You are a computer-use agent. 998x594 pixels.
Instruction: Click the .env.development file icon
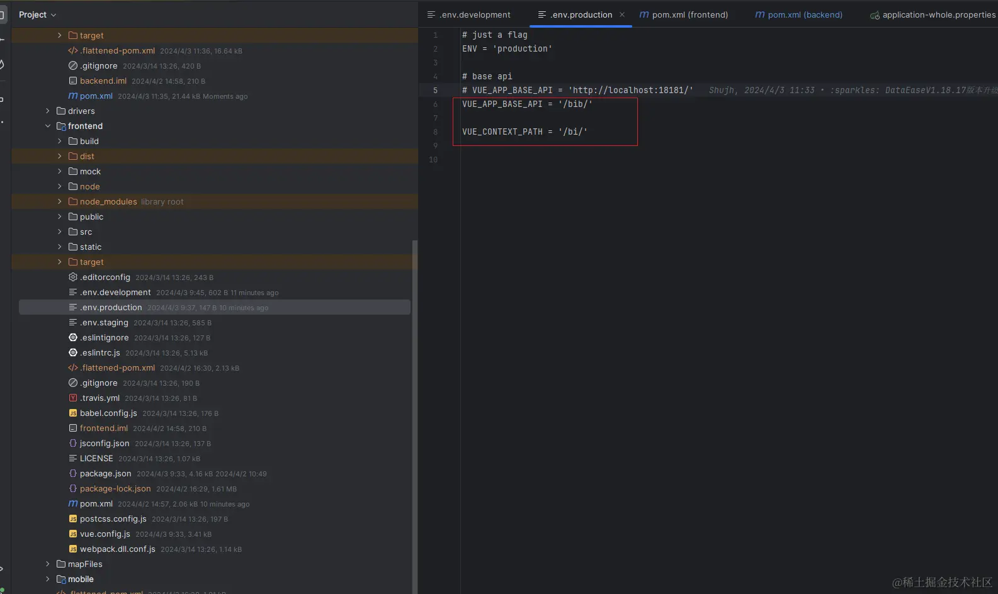point(73,292)
